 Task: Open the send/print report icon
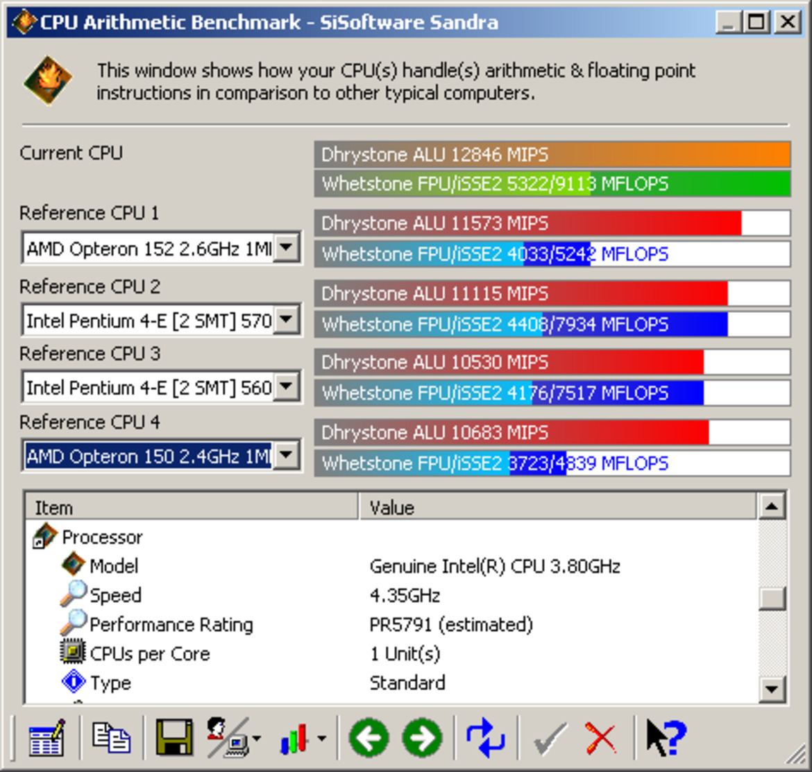228,737
